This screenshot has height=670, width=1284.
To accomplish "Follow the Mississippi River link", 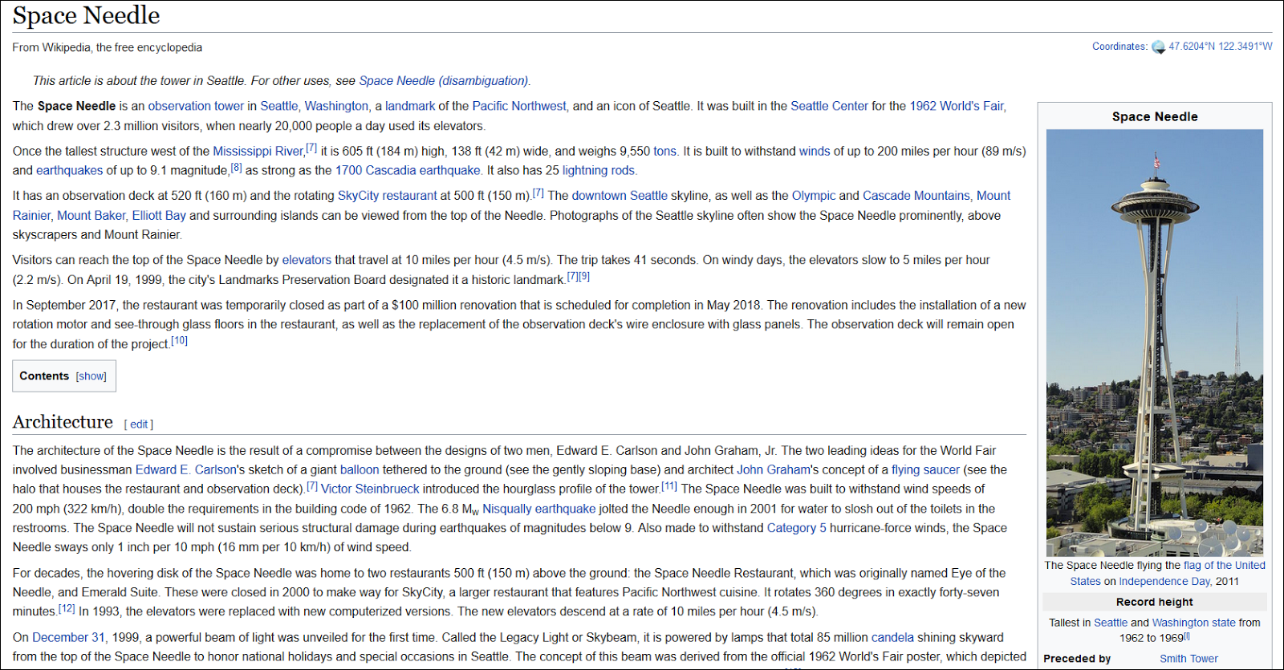I will click(258, 151).
